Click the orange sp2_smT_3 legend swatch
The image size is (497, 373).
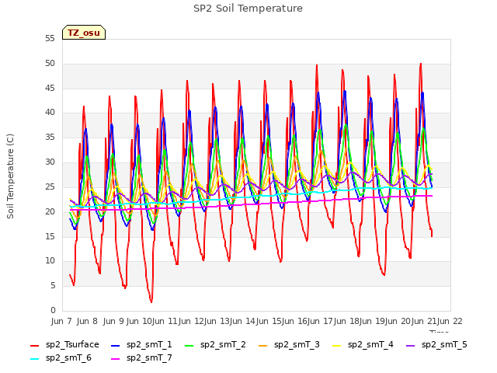(x=263, y=345)
